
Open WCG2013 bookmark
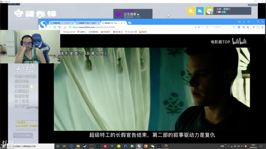(131, 32)
